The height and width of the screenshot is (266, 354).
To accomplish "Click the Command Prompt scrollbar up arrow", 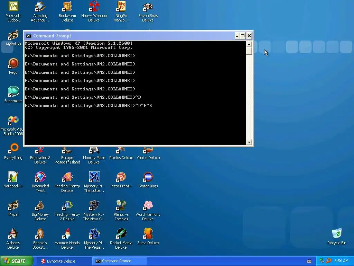I will point(249,44).
